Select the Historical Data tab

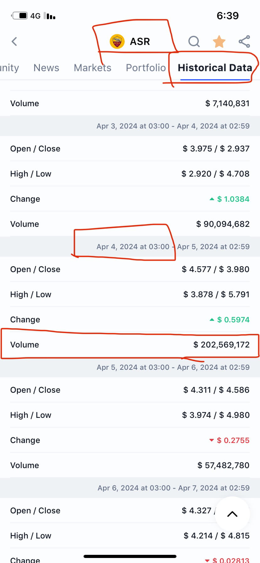coord(215,68)
